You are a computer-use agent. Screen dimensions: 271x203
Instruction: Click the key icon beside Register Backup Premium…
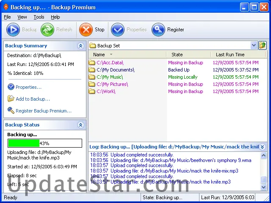[11, 110]
